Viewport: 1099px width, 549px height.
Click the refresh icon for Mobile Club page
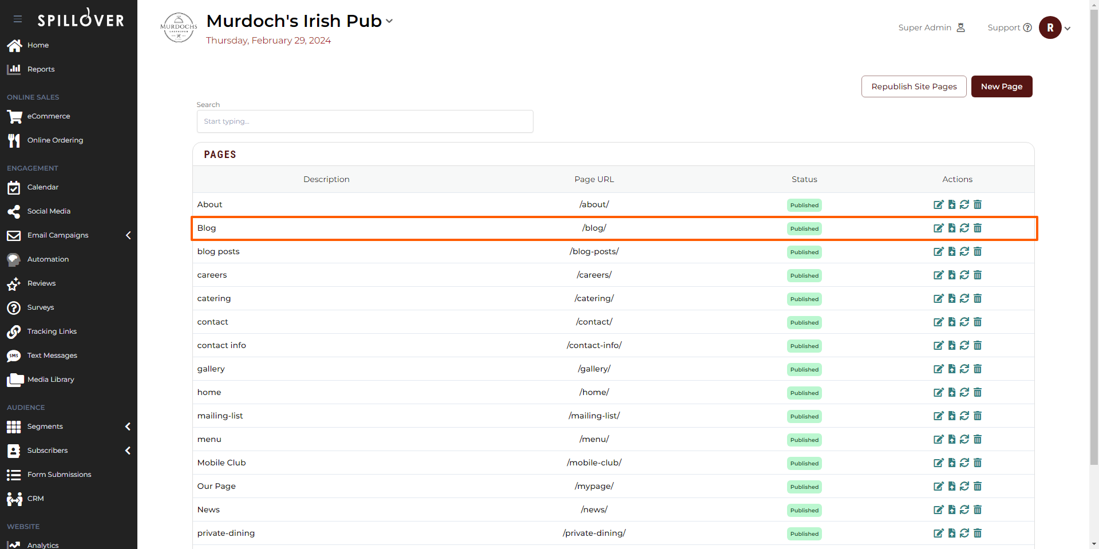(964, 463)
